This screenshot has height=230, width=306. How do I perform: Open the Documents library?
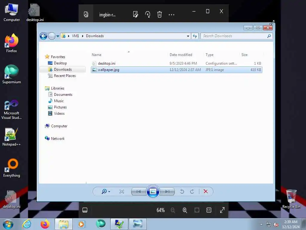(63, 95)
